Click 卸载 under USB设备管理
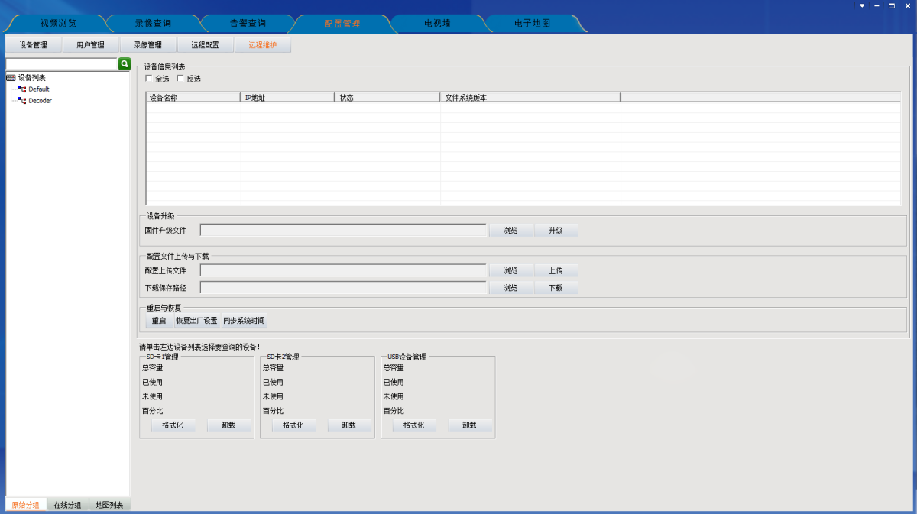The height and width of the screenshot is (514, 917). click(x=469, y=425)
